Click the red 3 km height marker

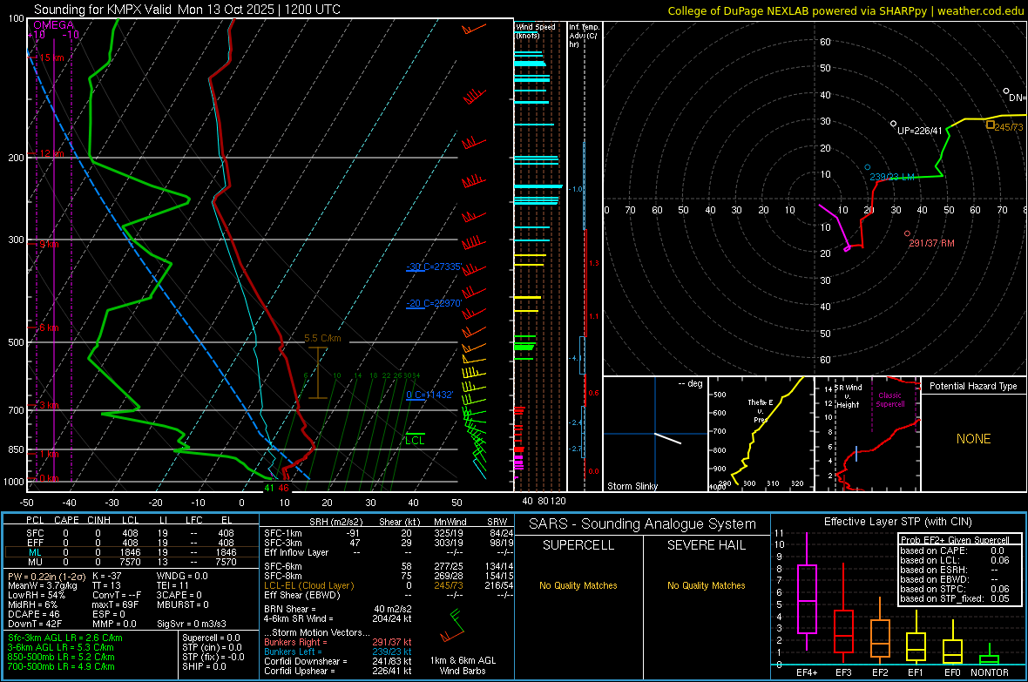pos(49,405)
